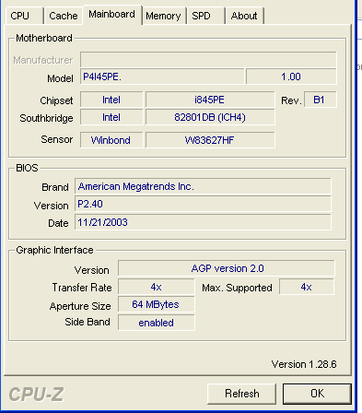Click BIOS brand American Megatrends Inc.

[x=203, y=186]
